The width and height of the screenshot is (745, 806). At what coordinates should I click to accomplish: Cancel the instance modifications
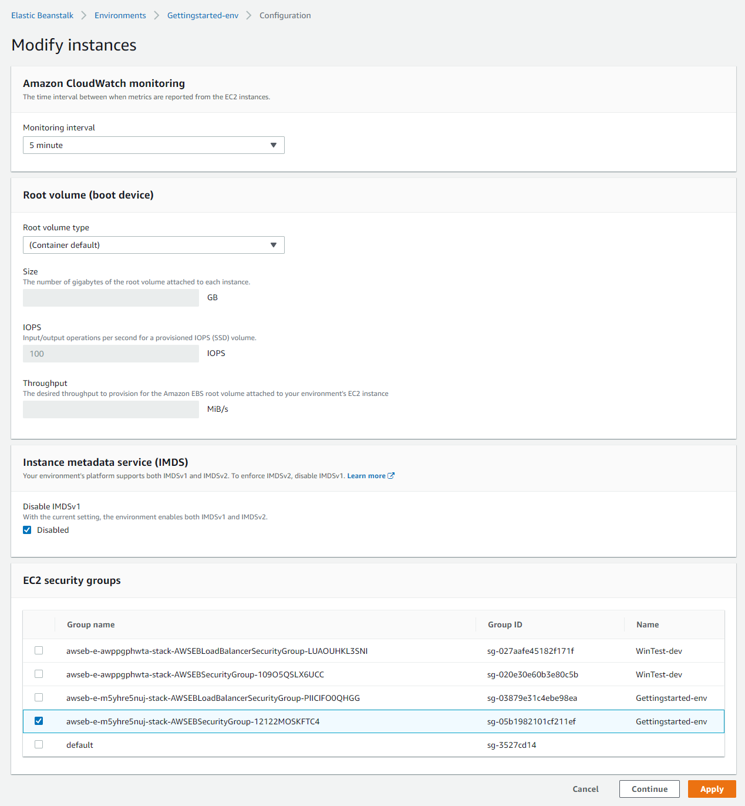[585, 789]
